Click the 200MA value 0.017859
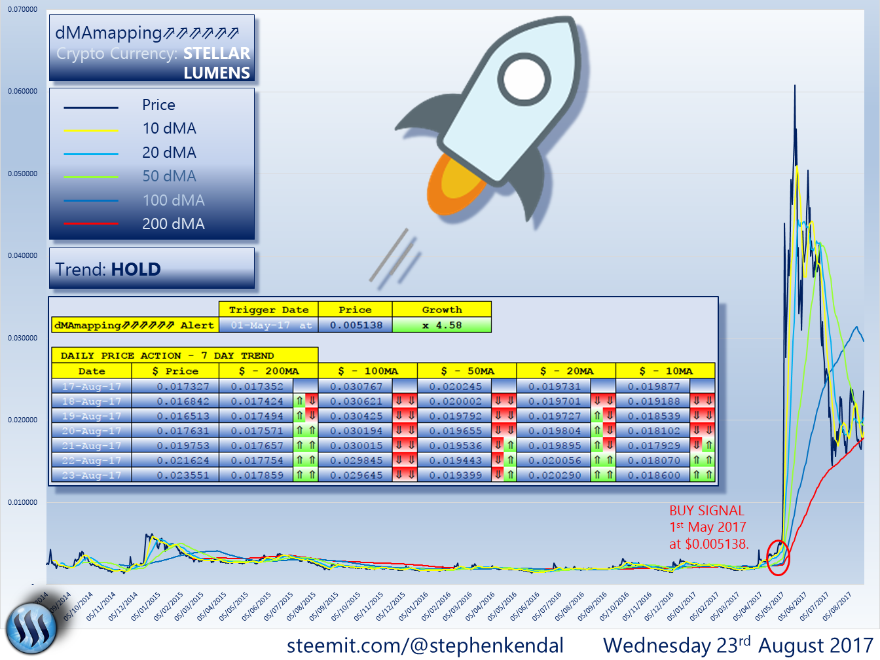Image resolution: width=880 pixels, height=660 pixels. coord(257,475)
